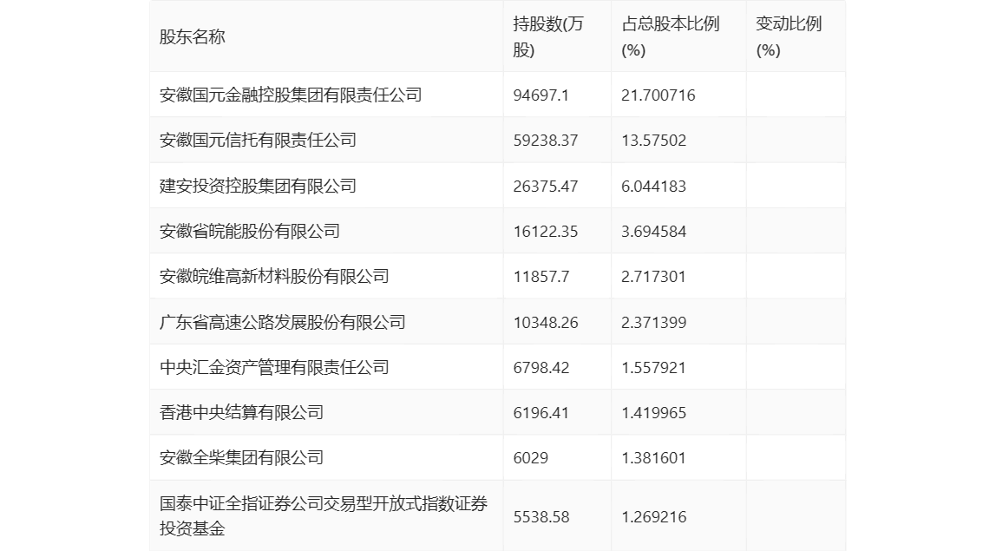
Task: Select 中央汇金资产管理有限责任公司 shareholder name
Action: click(274, 367)
